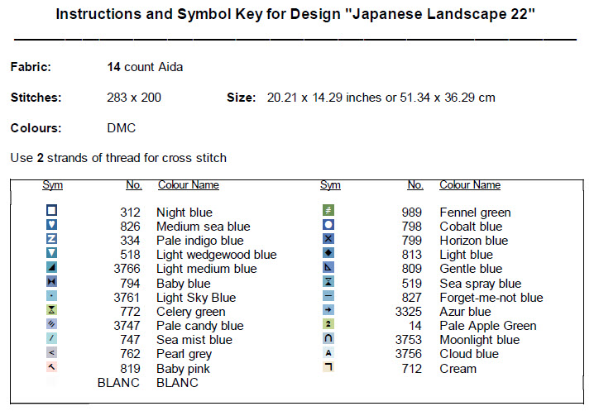Click the left 'Sym' column header
Image resolution: width=599 pixels, height=411 pixels.
coord(52,185)
